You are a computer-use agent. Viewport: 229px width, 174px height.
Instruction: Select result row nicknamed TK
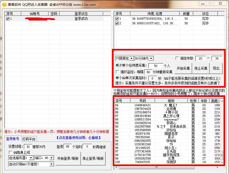[x=167, y=144]
